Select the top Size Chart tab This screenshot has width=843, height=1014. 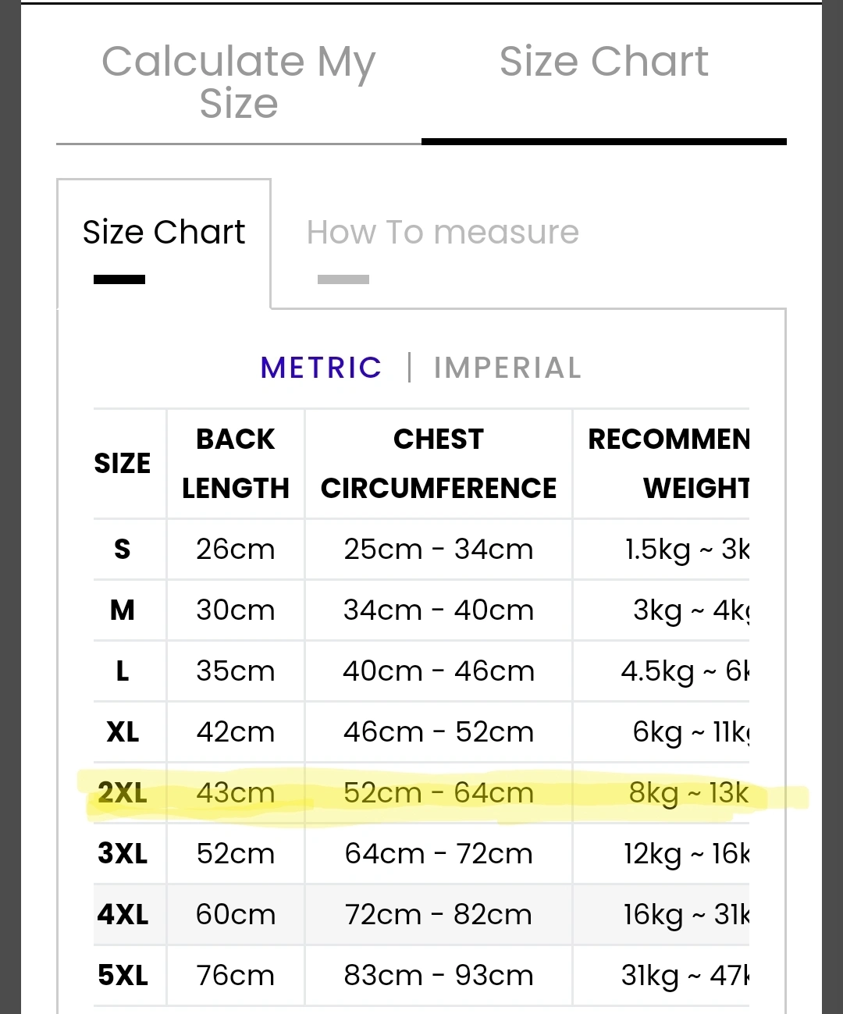click(603, 62)
